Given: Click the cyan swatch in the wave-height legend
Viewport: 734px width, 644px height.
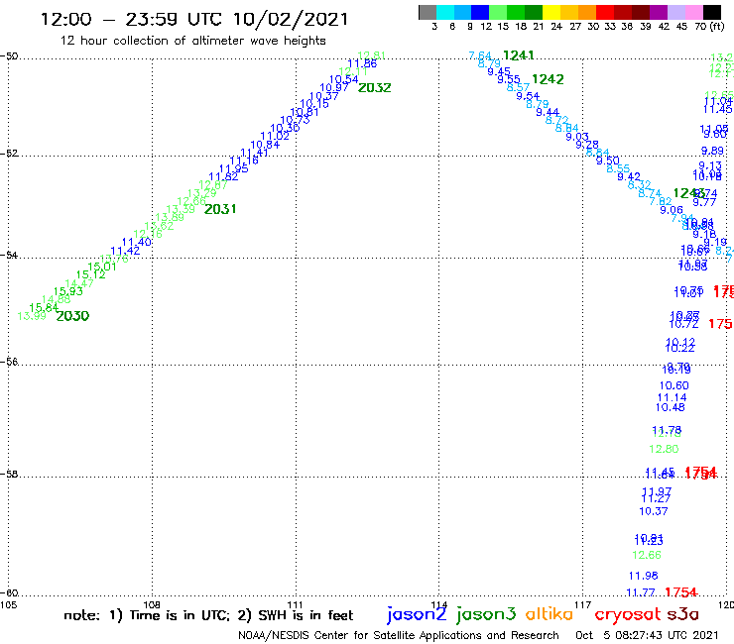Looking at the screenshot, I should 445,12.
